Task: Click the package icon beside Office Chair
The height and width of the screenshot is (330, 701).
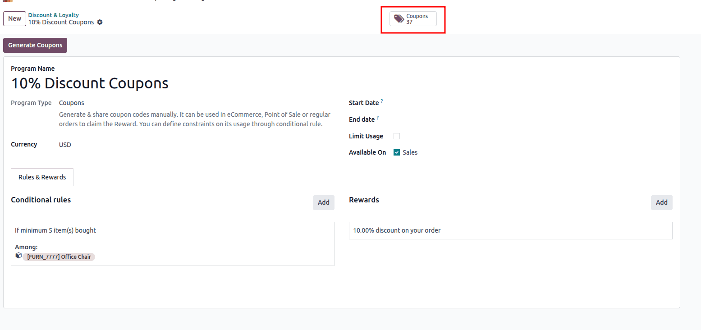Action: pos(18,256)
